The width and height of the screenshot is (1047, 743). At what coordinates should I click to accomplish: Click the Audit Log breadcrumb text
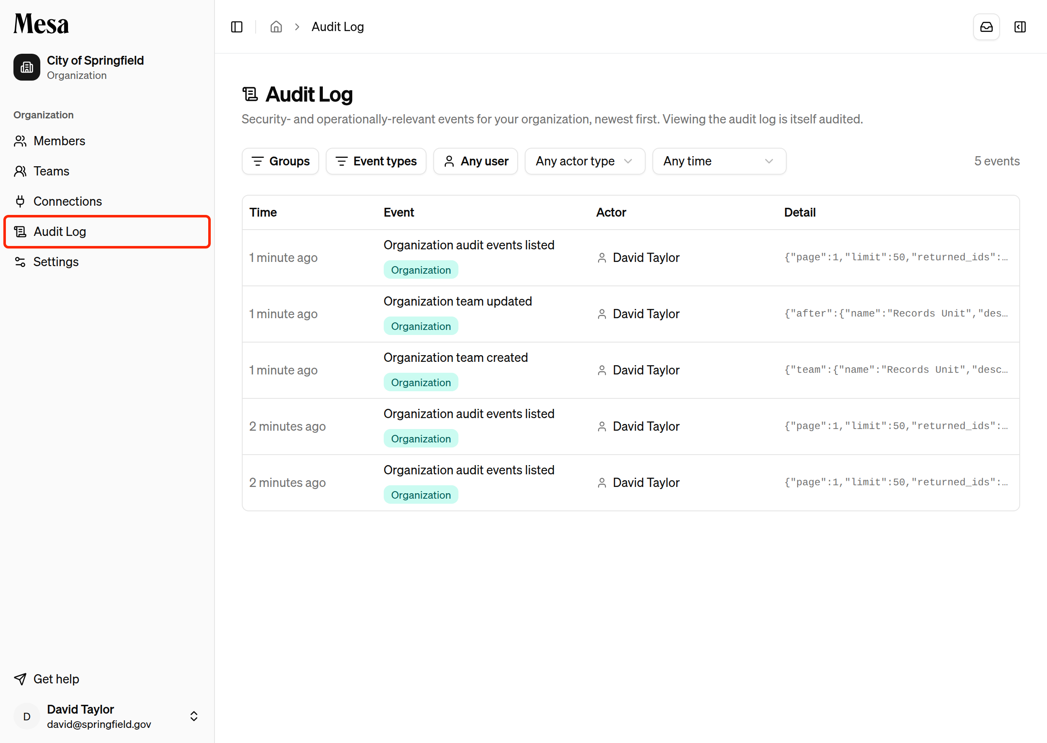point(338,27)
